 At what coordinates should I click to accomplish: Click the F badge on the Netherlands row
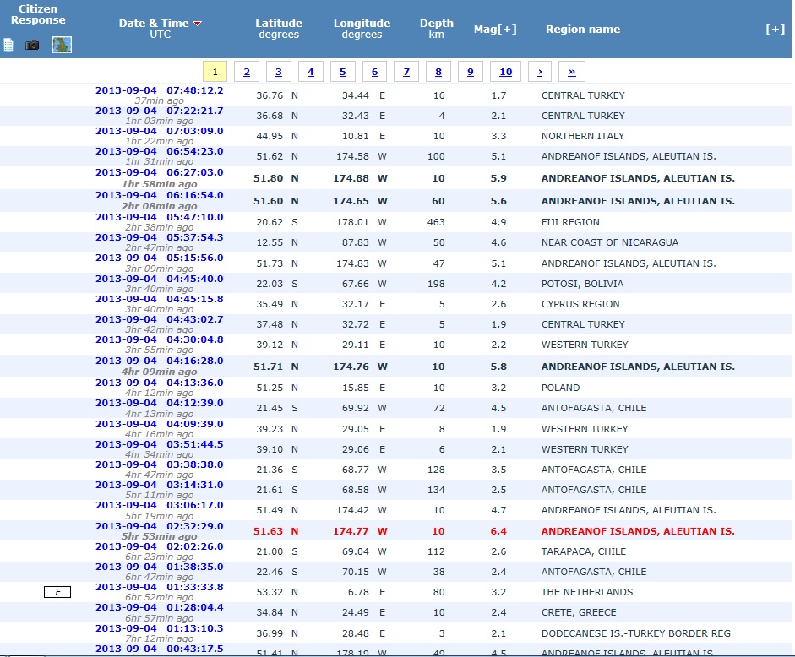[57, 592]
